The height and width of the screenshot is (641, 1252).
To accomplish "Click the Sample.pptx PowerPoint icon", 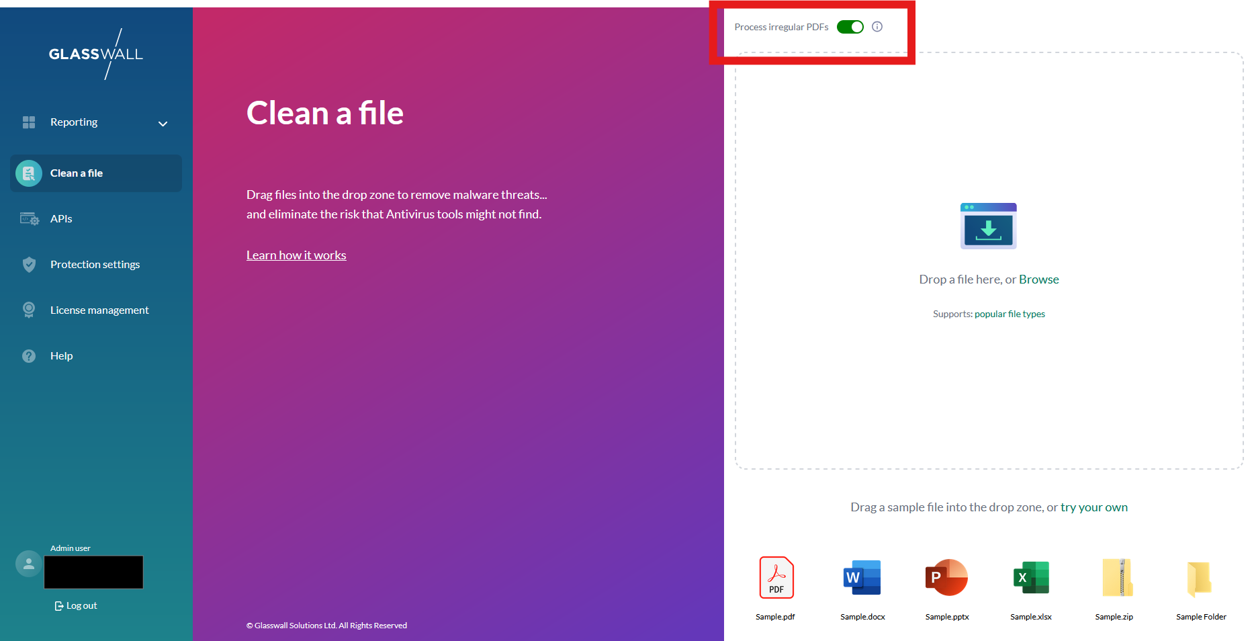I will pyautogui.click(x=946, y=577).
